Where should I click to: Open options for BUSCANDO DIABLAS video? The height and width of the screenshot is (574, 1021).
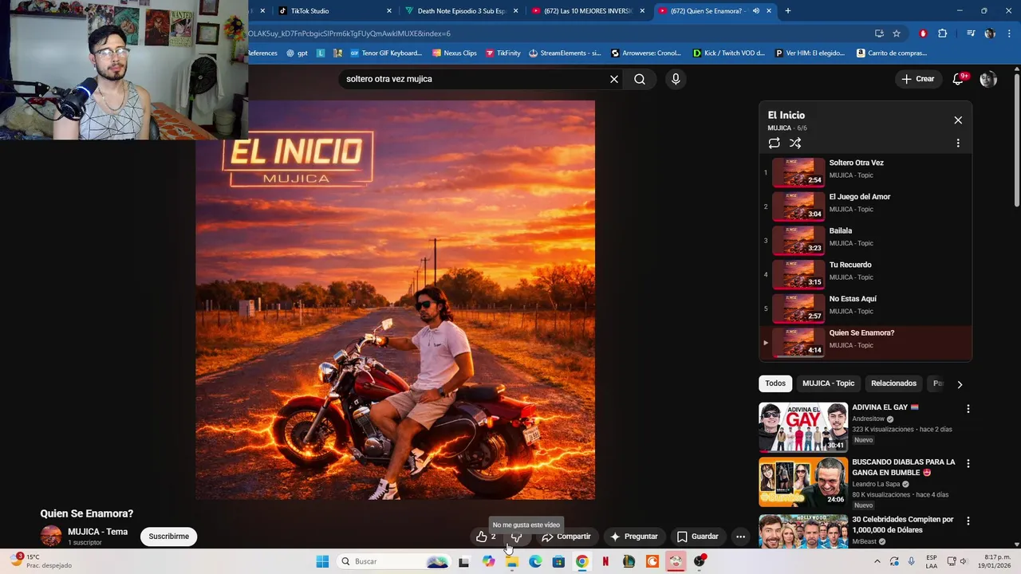[968, 463]
